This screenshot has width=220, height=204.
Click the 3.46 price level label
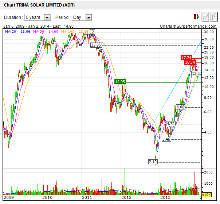pyautogui.click(x=166, y=139)
